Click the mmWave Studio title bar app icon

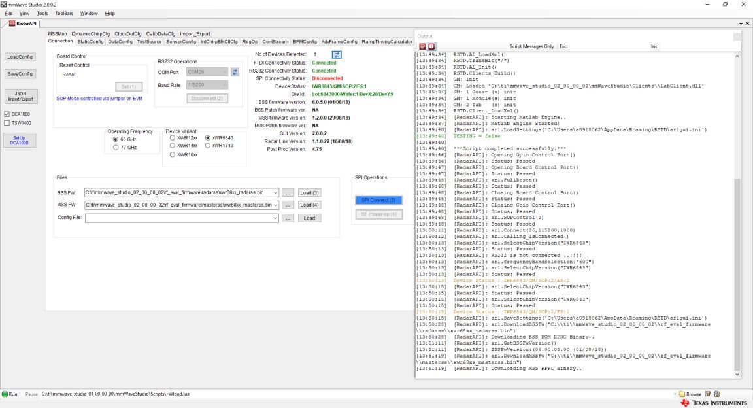4,4
